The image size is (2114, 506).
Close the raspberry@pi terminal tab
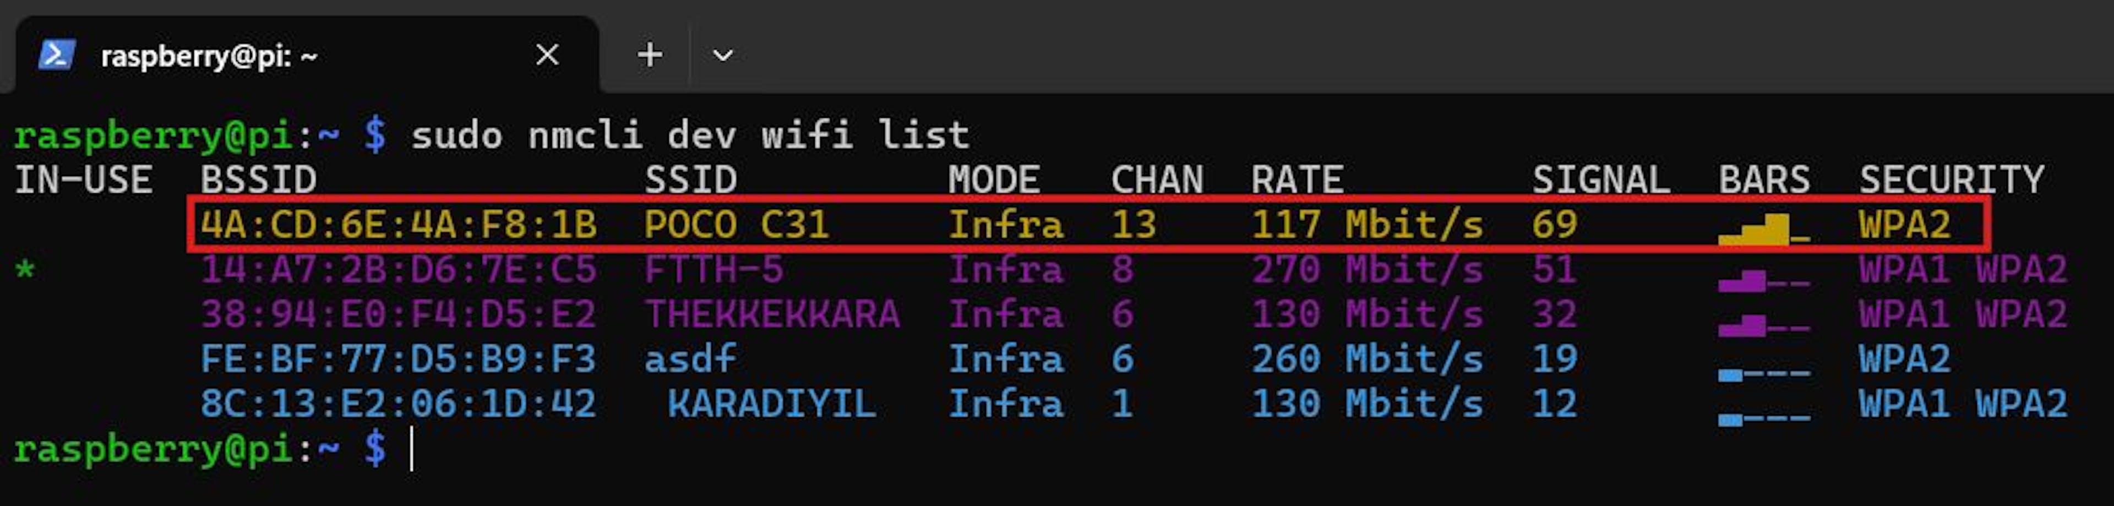click(x=547, y=55)
